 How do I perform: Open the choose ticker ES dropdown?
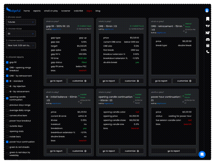21,34
